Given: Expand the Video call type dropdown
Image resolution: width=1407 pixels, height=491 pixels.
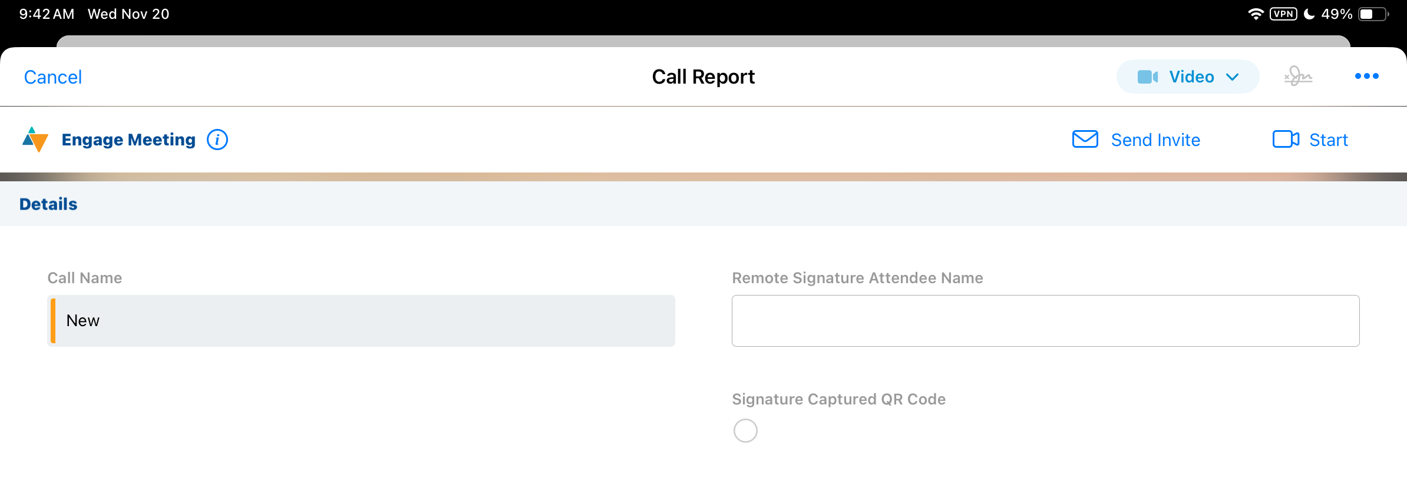Looking at the screenshot, I should tap(1187, 77).
